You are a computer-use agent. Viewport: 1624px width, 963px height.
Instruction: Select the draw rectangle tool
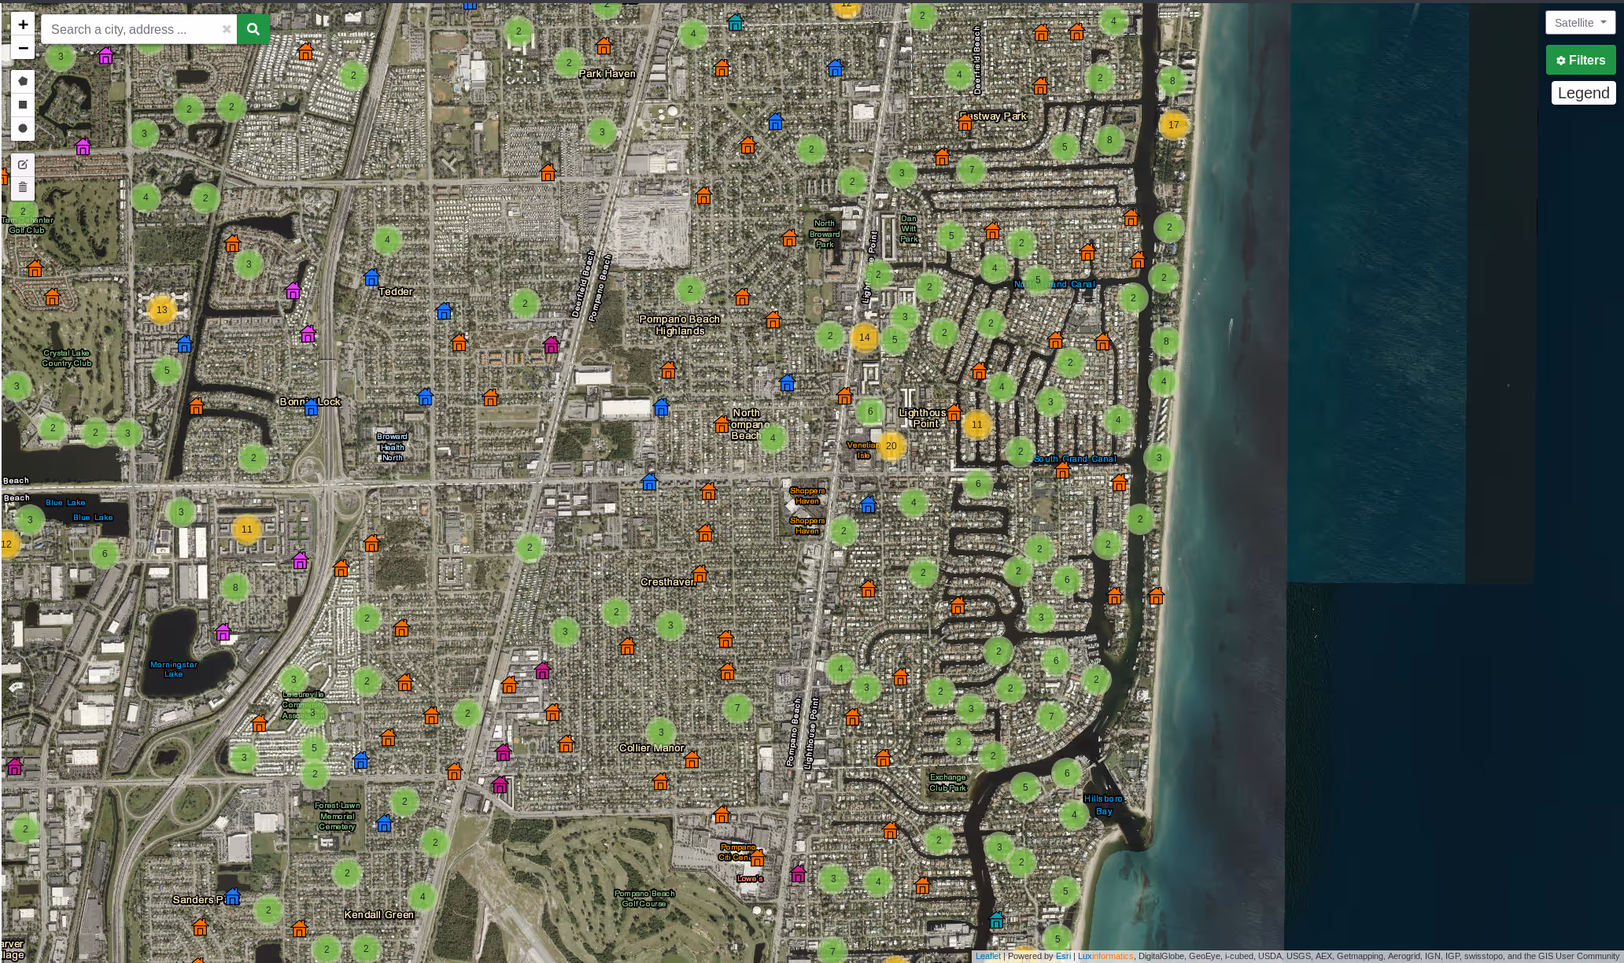23,105
